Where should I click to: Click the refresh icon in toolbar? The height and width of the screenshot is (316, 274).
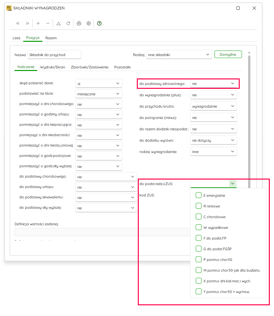point(68,23)
